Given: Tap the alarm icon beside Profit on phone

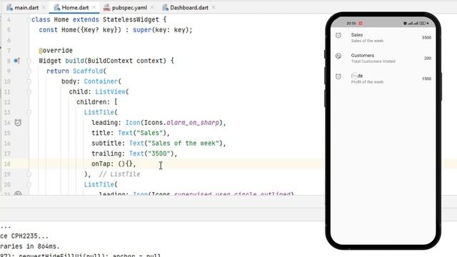Looking at the screenshot, I should coord(338,76).
